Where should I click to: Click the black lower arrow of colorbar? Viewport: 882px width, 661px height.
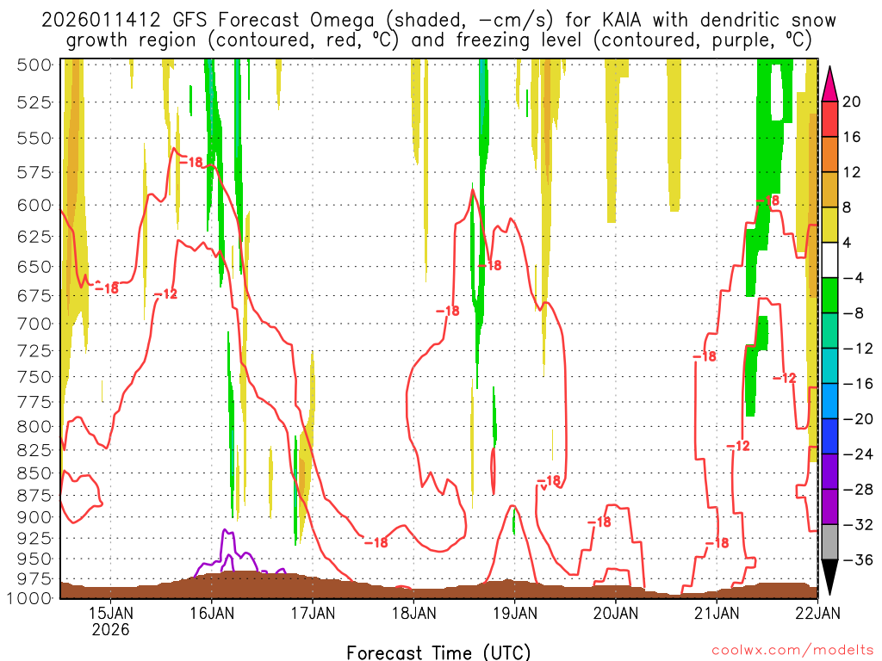(x=829, y=577)
